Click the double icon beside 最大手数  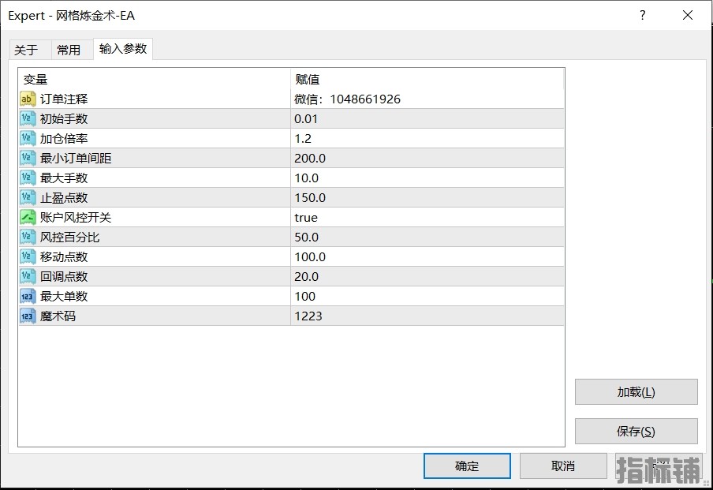(x=28, y=178)
